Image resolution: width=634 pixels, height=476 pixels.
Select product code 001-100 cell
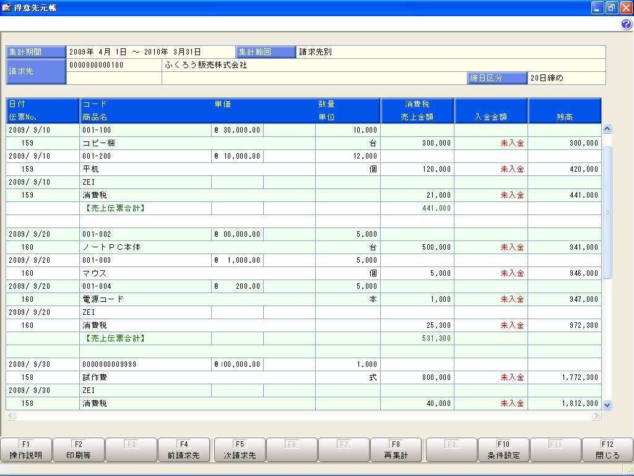(145, 130)
